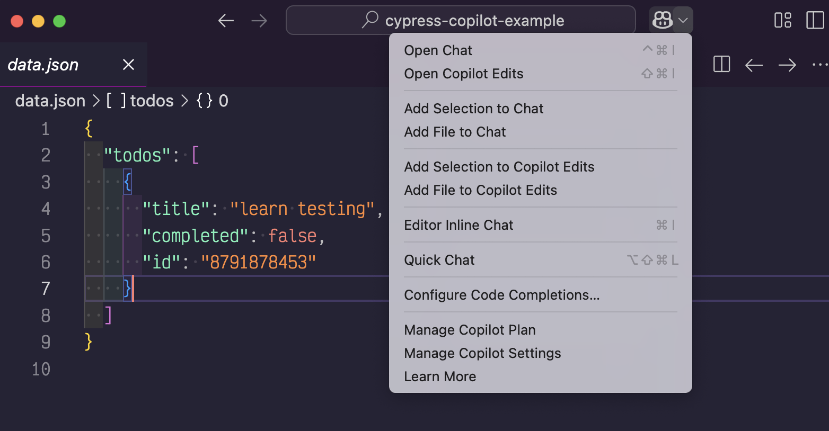Click the cypress-copilot-example search box
Screen dimensions: 829x431
point(461,20)
